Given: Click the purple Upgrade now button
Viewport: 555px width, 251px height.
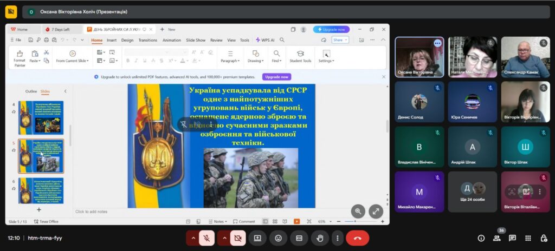Looking at the screenshot, I should click(x=276, y=77).
